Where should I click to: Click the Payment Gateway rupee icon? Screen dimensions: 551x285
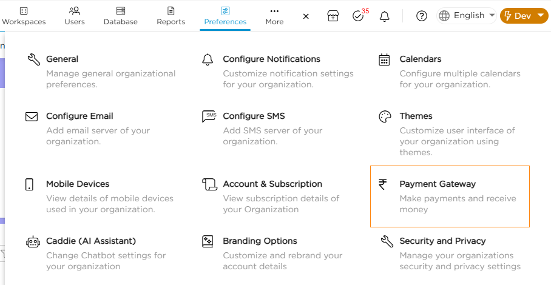pos(383,184)
